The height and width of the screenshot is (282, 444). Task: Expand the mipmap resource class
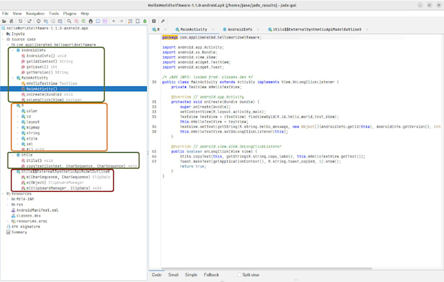(x=18, y=127)
